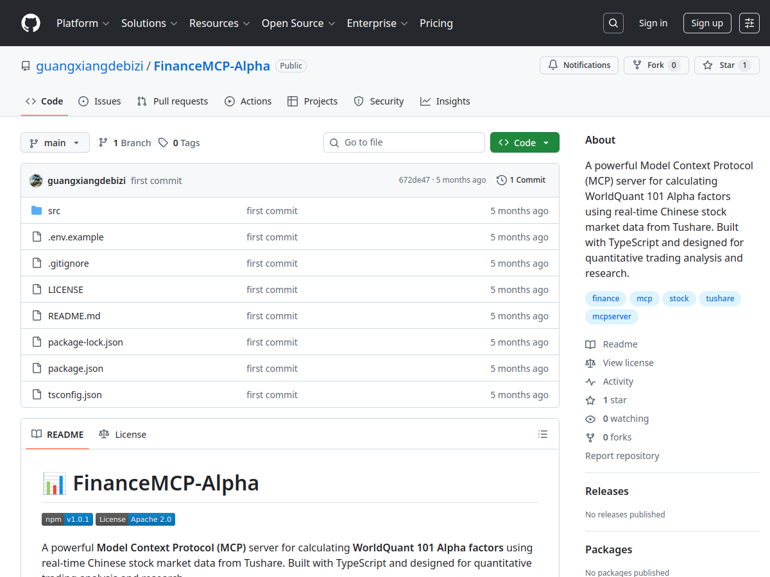
Task: Click the src folder icon
Action: pyautogui.click(x=37, y=211)
